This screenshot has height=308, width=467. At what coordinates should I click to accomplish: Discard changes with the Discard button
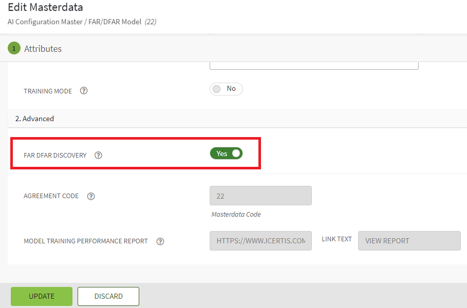pos(108,296)
